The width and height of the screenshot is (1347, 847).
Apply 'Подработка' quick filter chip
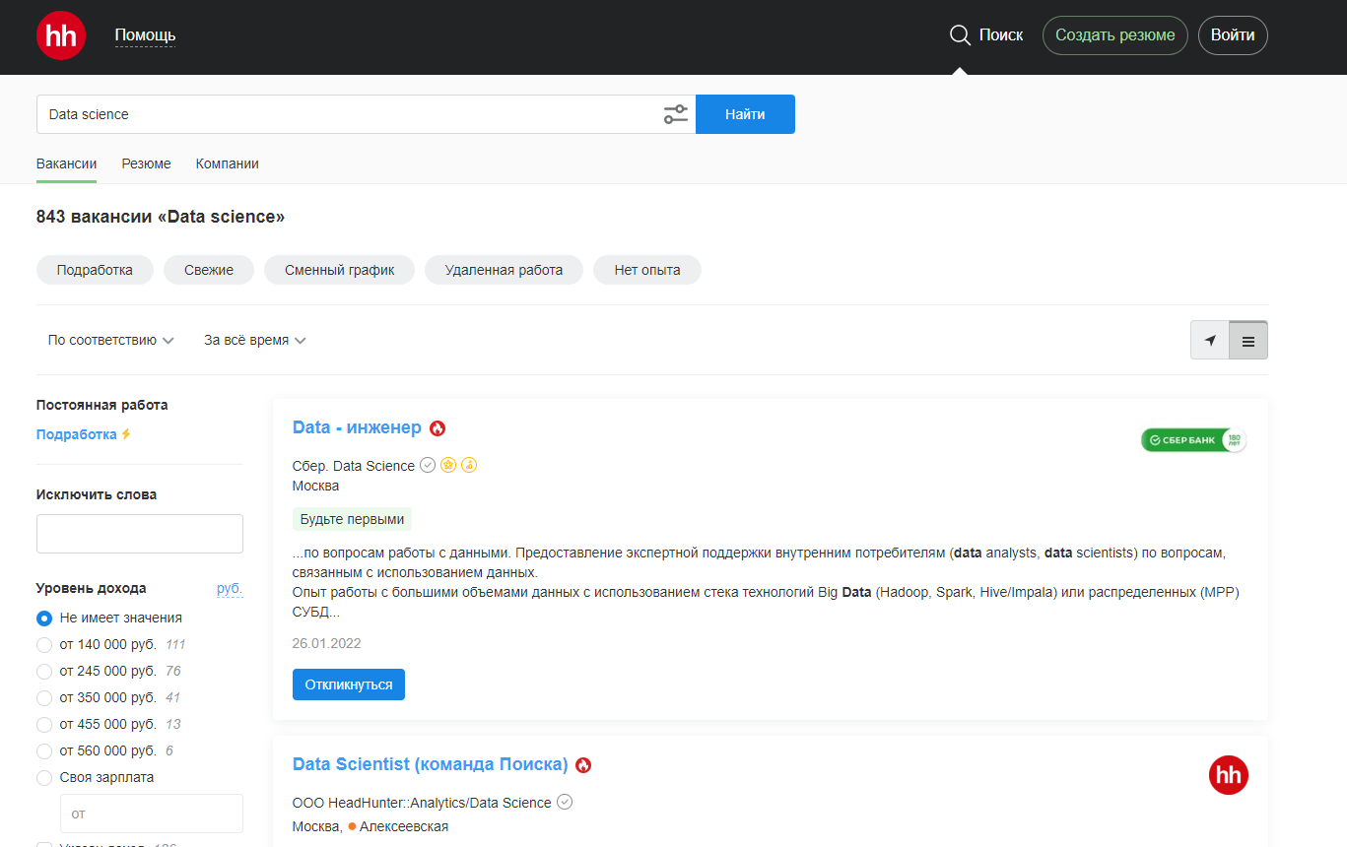tap(95, 270)
